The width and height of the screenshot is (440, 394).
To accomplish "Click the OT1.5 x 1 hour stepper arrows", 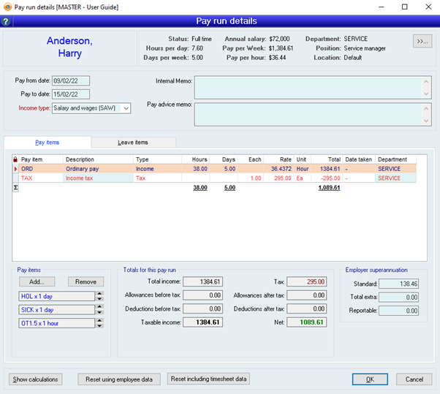I will 100,322.
